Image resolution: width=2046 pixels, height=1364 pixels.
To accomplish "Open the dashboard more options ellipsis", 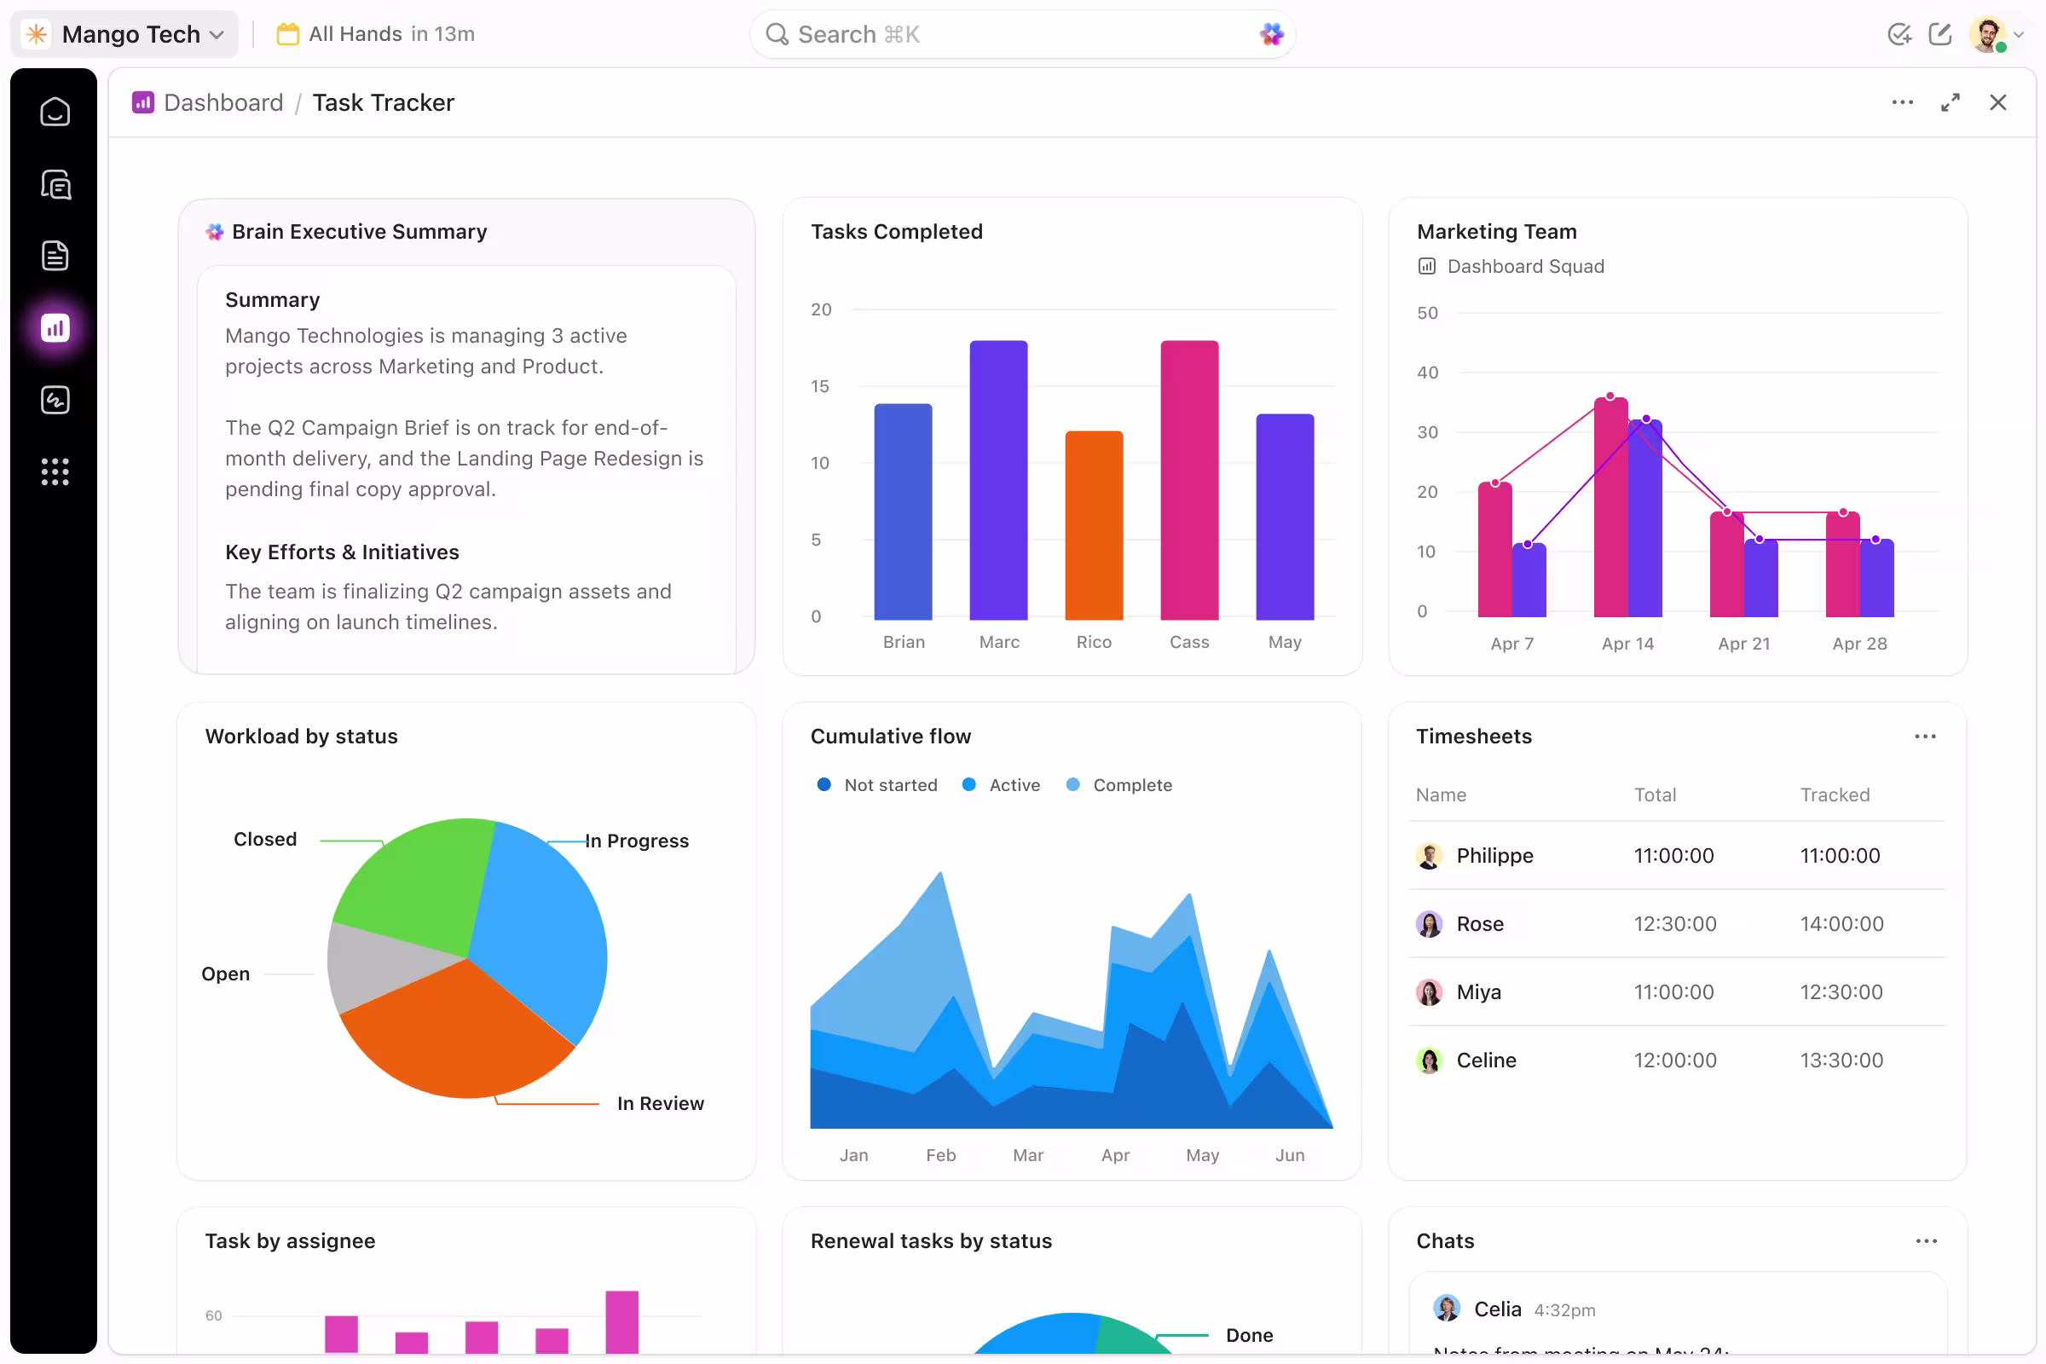I will (x=1902, y=102).
